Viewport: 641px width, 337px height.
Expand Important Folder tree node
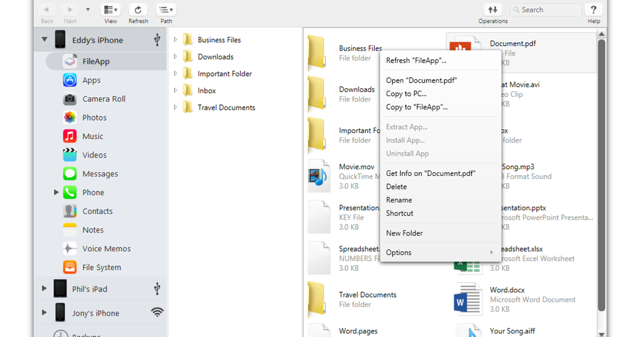tap(176, 74)
